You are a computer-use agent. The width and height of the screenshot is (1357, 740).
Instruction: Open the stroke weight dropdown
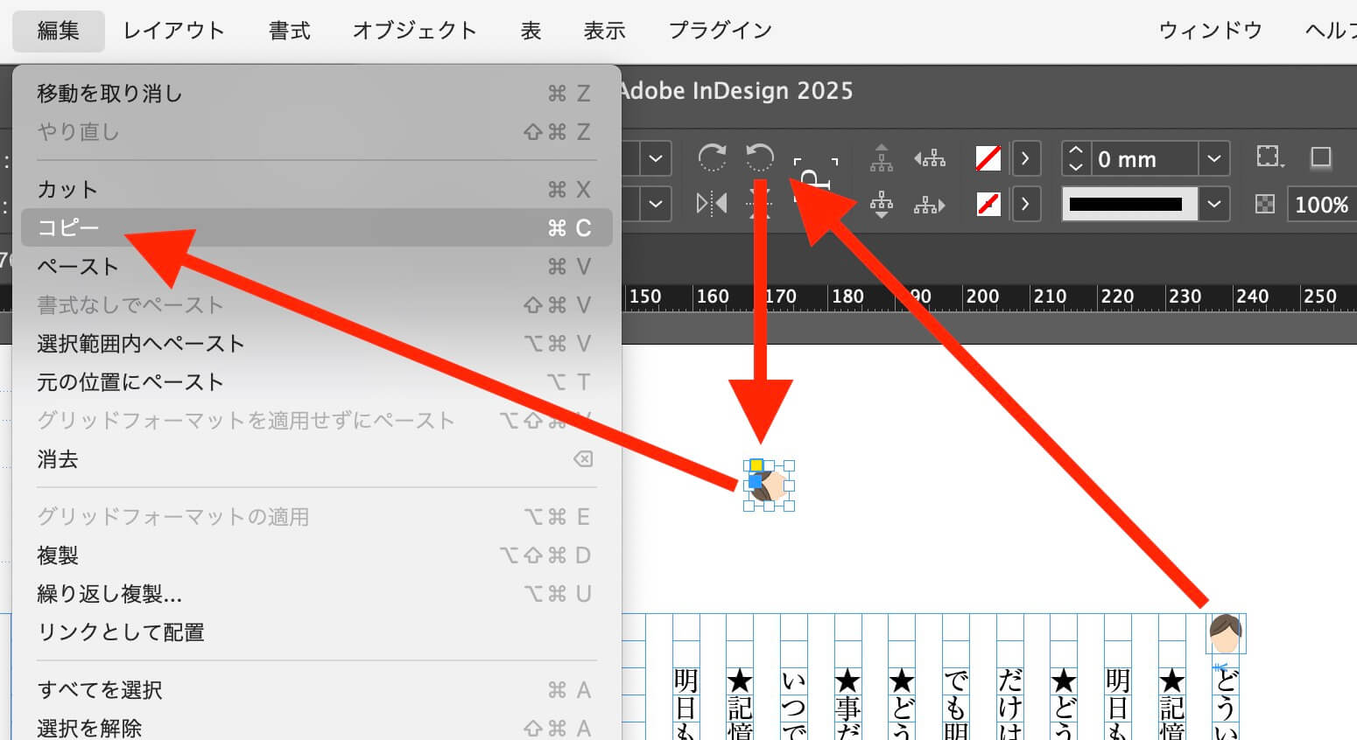[x=1213, y=158]
